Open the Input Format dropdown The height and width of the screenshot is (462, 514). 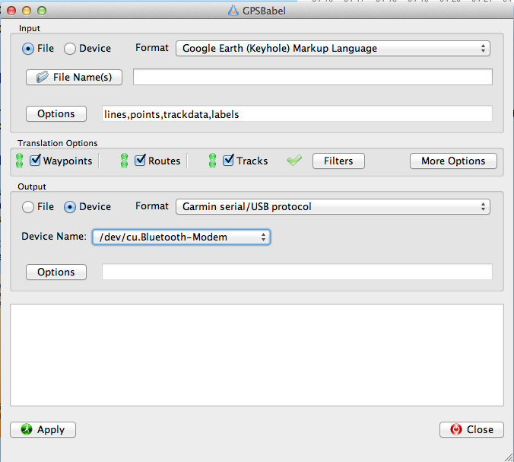(333, 49)
